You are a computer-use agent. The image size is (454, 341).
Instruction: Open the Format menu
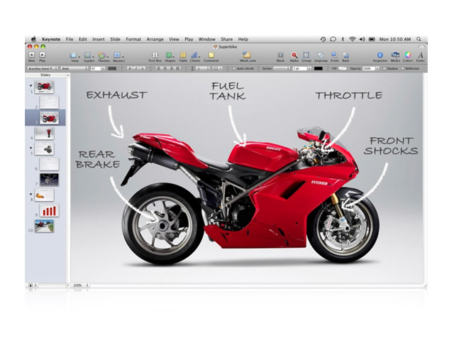133,39
